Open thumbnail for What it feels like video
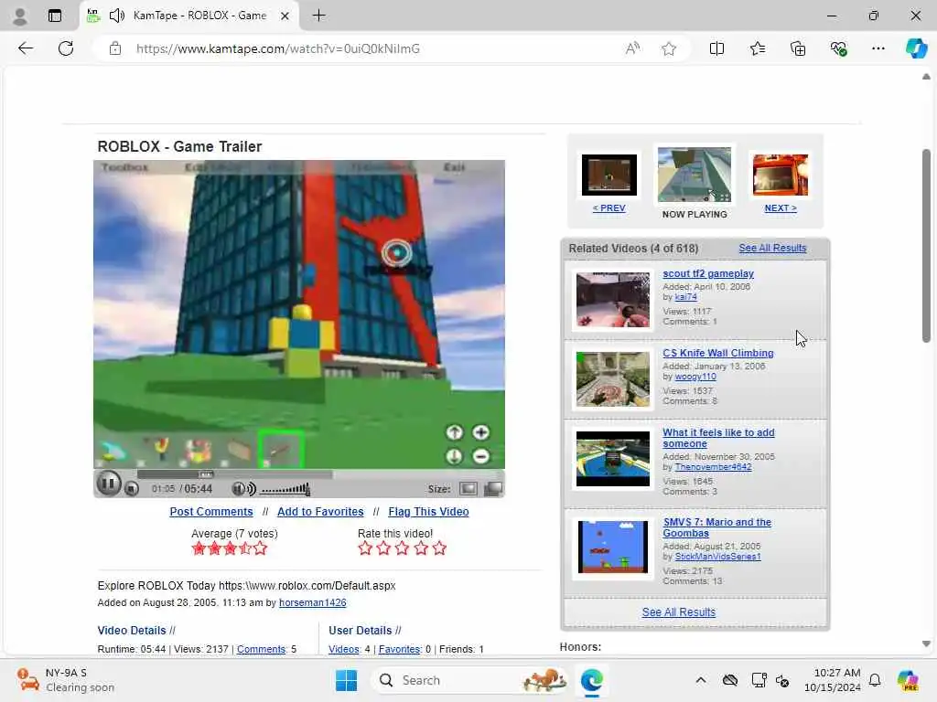This screenshot has width=937, height=702. (x=612, y=459)
